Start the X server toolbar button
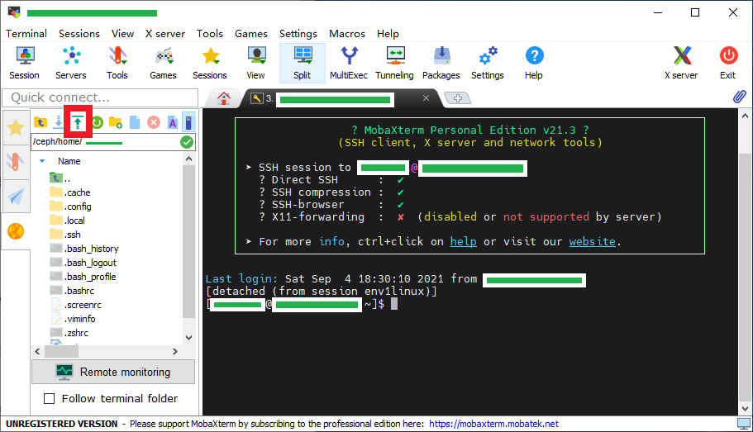The image size is (753, 432). (681, 63)
